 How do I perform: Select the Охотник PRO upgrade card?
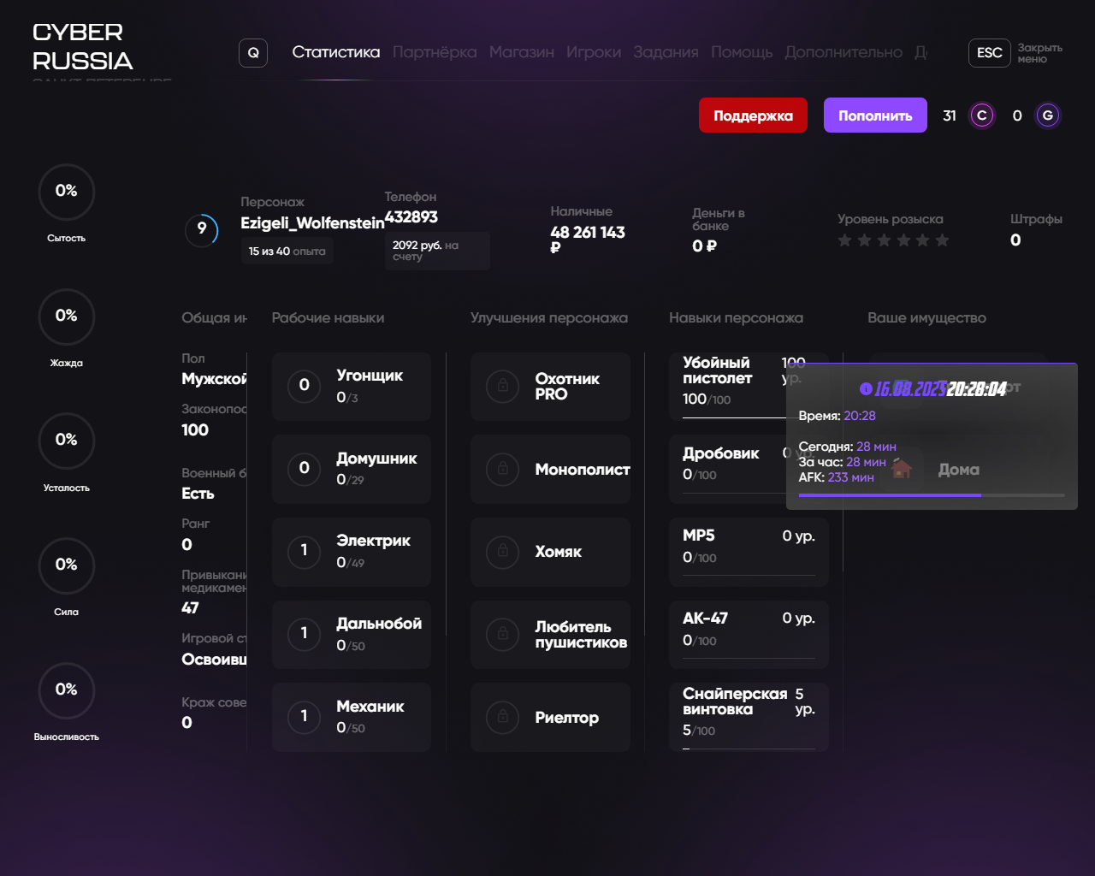click(551, 387)
